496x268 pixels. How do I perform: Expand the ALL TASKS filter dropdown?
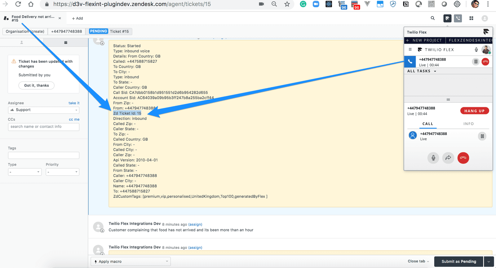tap(422, 71)
